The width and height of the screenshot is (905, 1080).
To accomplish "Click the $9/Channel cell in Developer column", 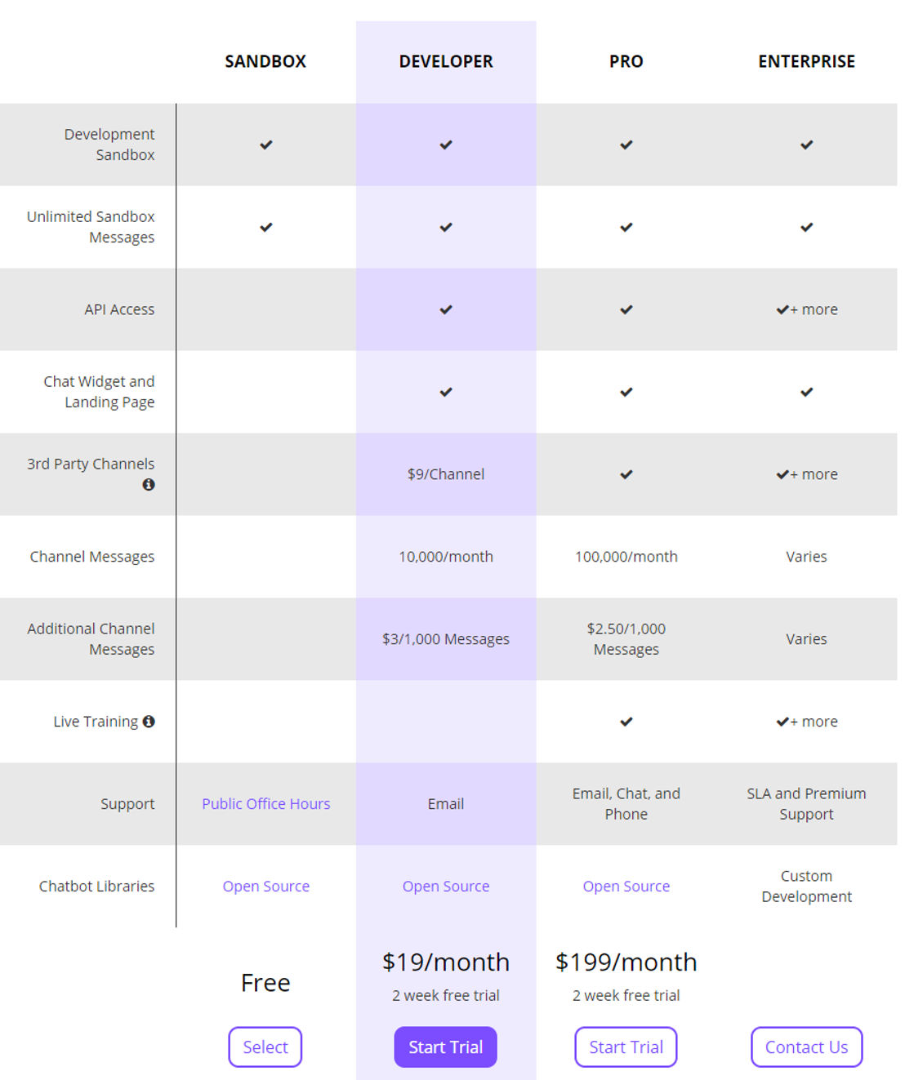I will (446, 474).
